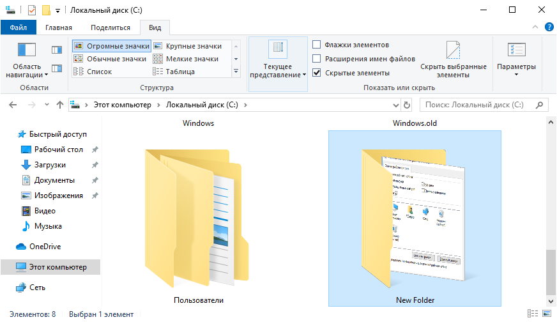Click the Help question mark icon
This screenshot has width=557, height=322.
548,27
